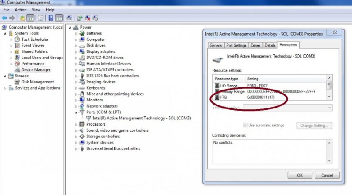Image resolution: width=352 pixels, height=195 pixels.
Task: Click the resource list scrollbar down arrow
Action: coord(330,96)
